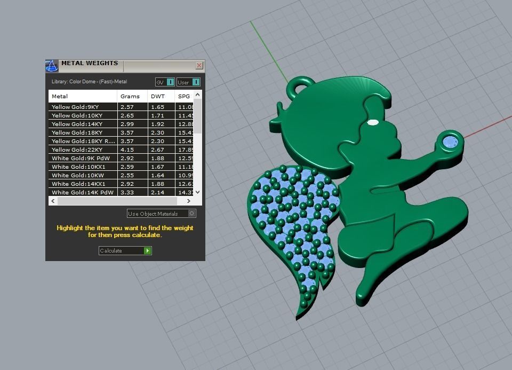
Task: Click the horizontal scrollbar left arrow
Action: tap(53, 201)
